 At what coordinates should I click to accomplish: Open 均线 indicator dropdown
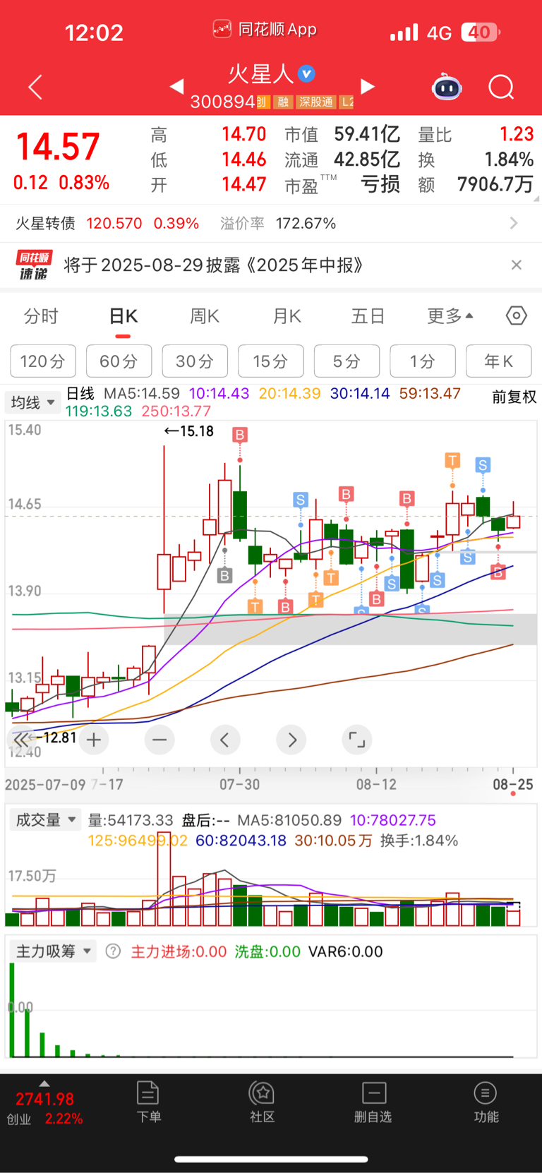pos(32,402)
